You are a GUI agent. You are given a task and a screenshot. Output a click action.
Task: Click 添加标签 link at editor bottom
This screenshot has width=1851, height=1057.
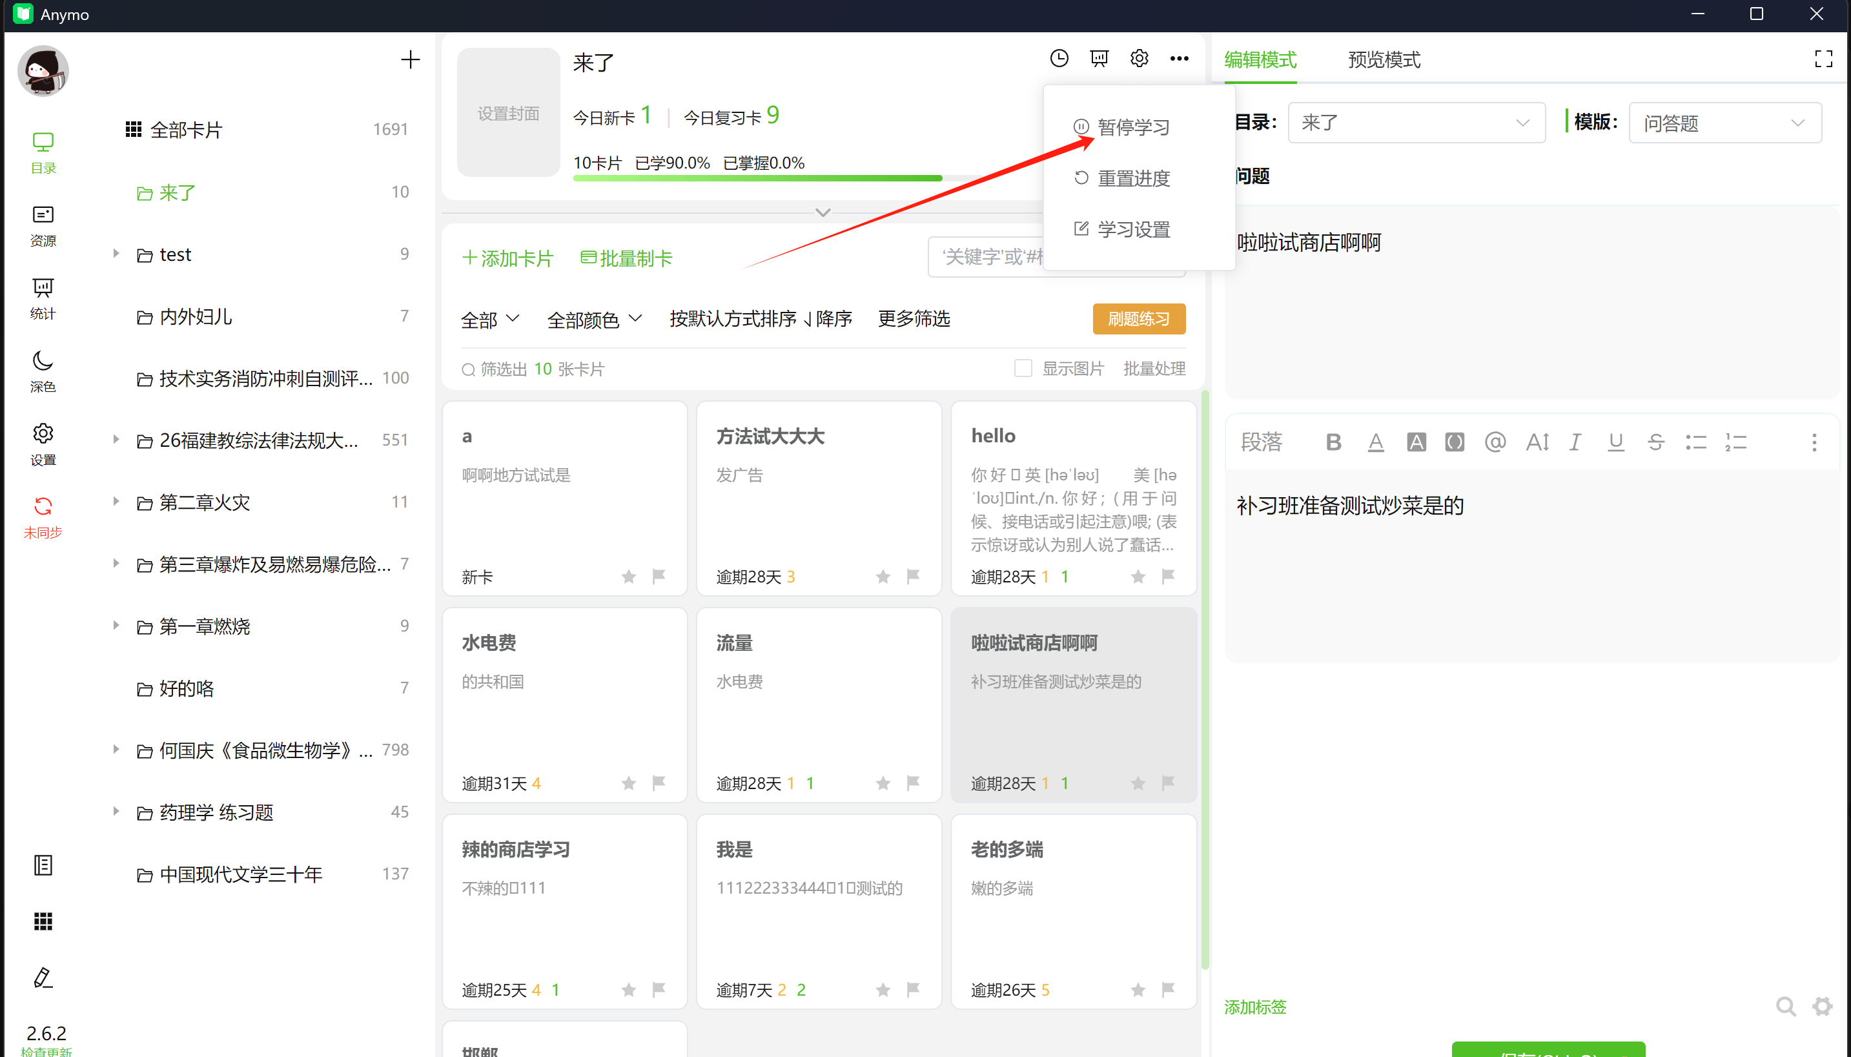click(1255, 1007)
